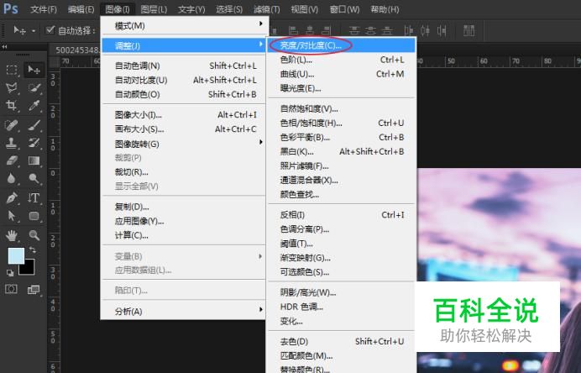Viewport: 581px width, 373px height.
Task: Click the Auto-Align Layers icon
Action: (469, 30)
